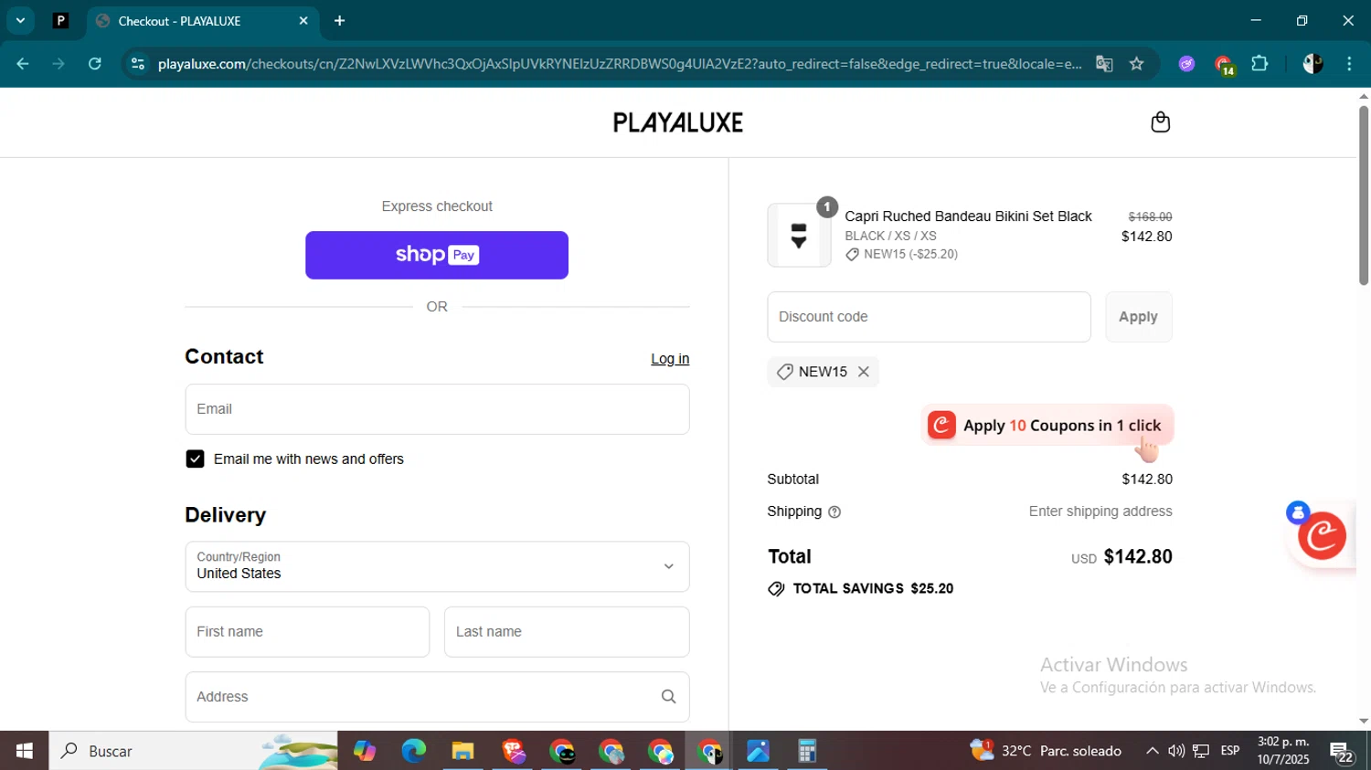The width and height of the screenshot is (1371, 770).
Task: Focus the First name field
Action: click(307, 632)
